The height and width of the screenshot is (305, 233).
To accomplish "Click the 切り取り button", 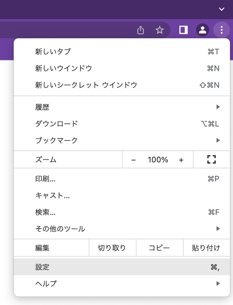I will click(112, 248).
